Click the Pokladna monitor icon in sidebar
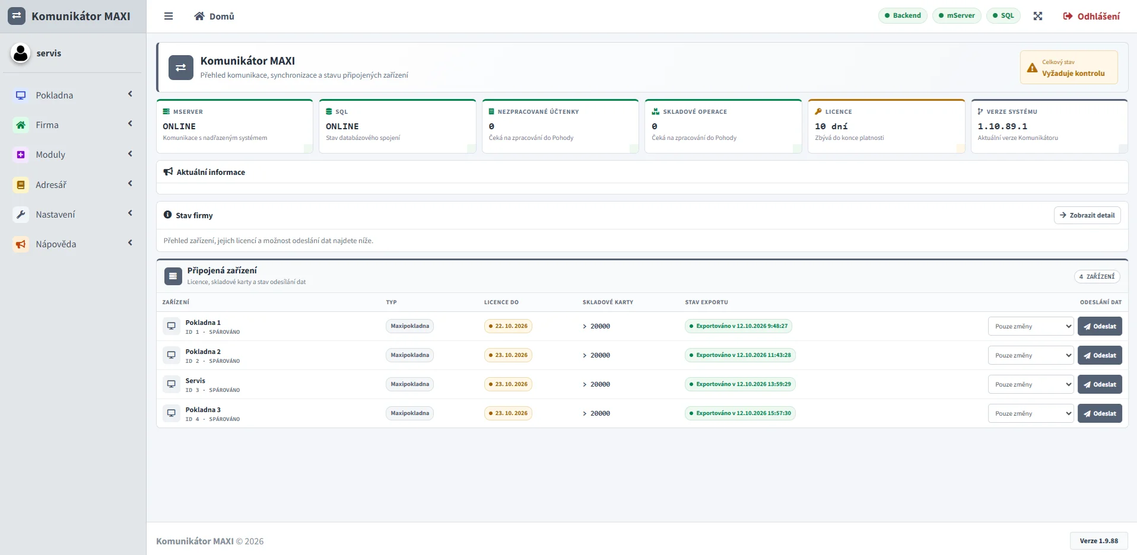Screen dimensions: 1137x555 (21, 95)
